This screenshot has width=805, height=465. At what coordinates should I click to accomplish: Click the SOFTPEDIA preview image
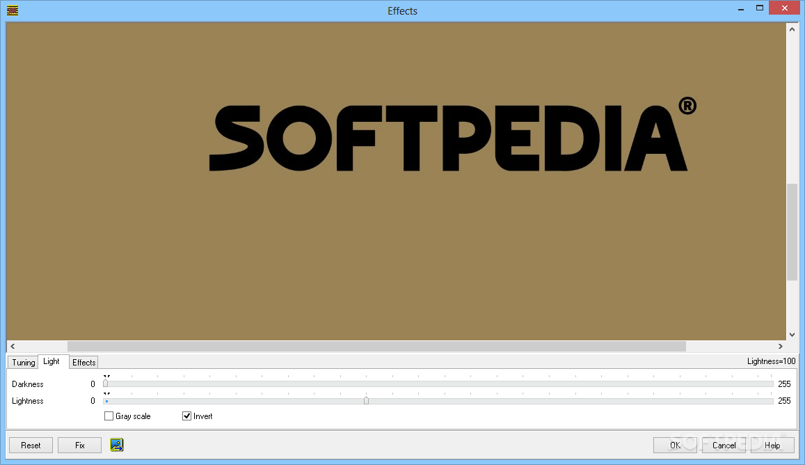[397, 181]
